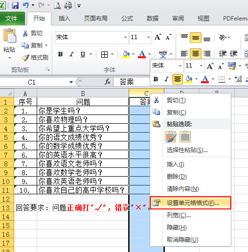The height and width of the screenshot is (252, 248).
Task: Click the fx insert function button
Action: coord(108,82)
